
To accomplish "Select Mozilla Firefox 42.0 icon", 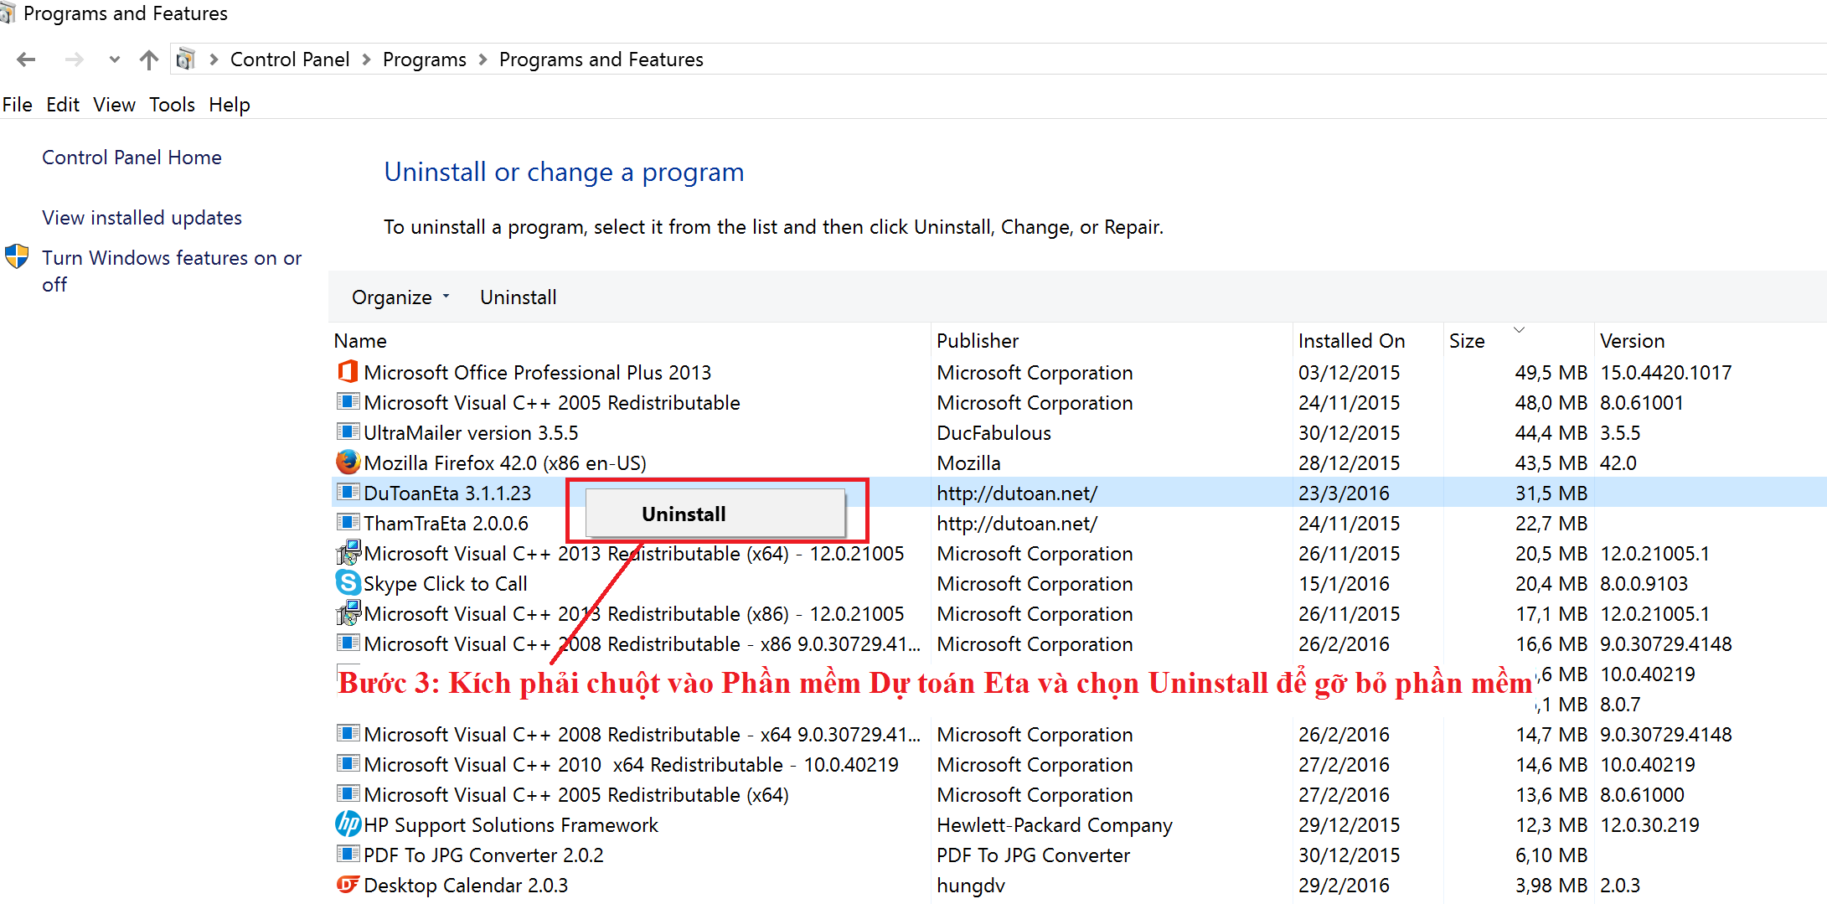I will coord(348,462).
